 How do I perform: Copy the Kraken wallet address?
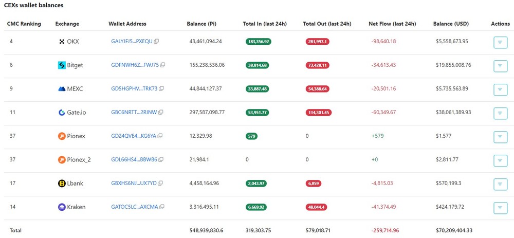tap(162, 207)
